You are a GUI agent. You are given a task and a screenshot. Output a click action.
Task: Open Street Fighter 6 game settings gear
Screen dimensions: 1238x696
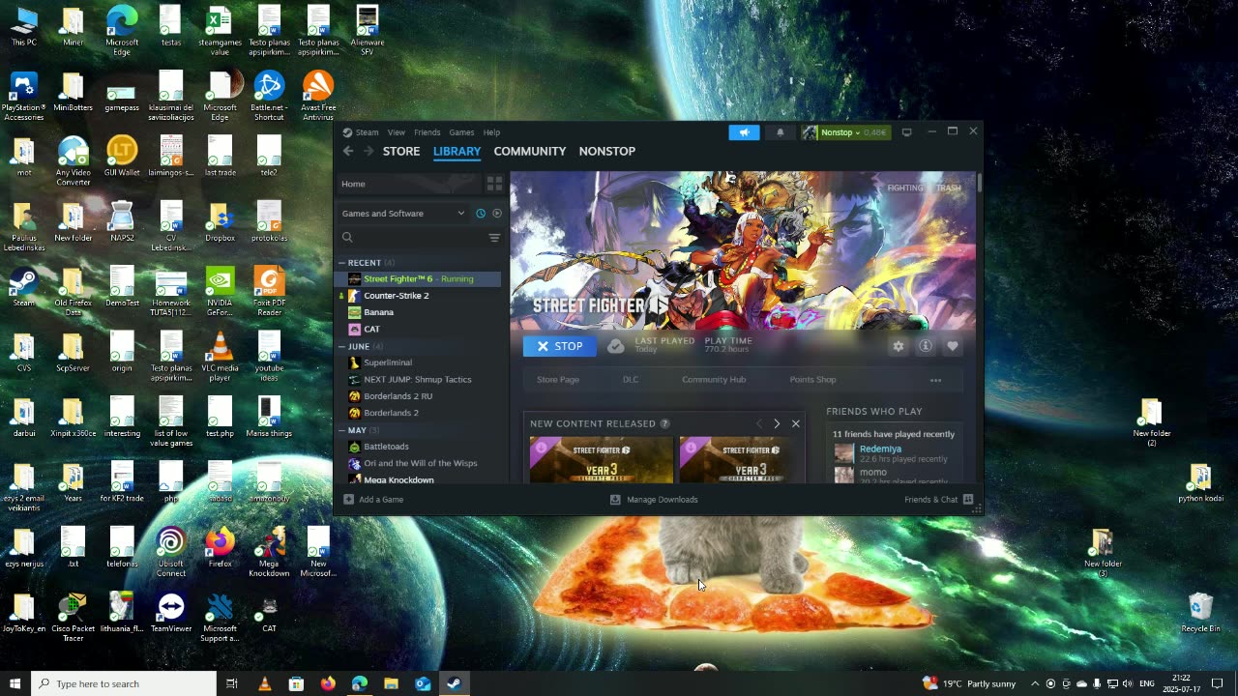click(899, 346)
